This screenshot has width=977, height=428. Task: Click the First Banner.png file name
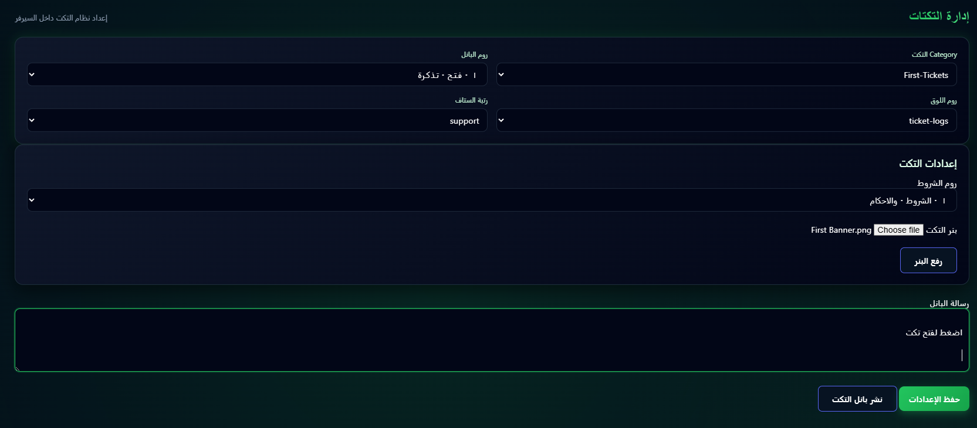(841, 230)
